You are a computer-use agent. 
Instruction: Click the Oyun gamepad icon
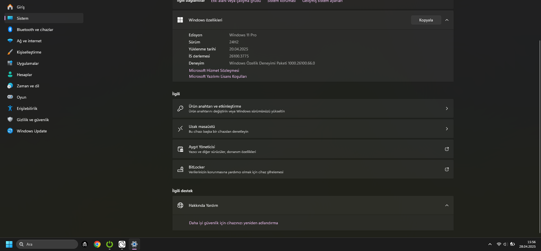tap(10, 97)
